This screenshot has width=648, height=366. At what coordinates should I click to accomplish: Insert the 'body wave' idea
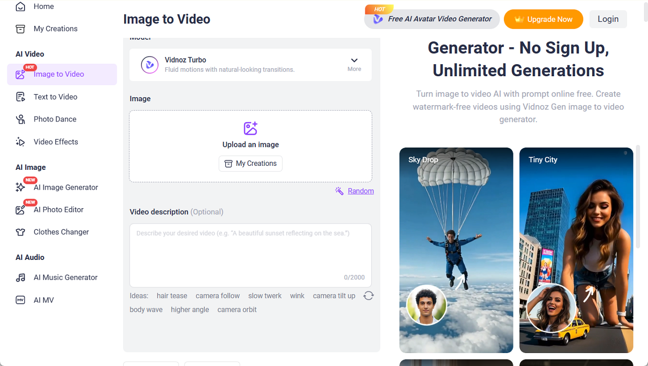(x=146, y=310)
